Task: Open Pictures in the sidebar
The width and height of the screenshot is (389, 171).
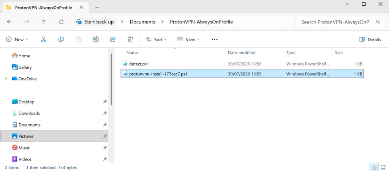Action: 54,136
